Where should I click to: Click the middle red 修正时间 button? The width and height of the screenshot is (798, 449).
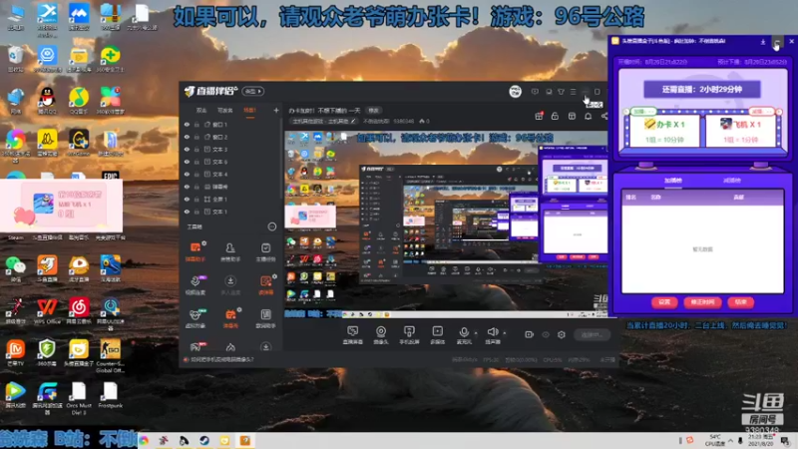tap(702, 302)
